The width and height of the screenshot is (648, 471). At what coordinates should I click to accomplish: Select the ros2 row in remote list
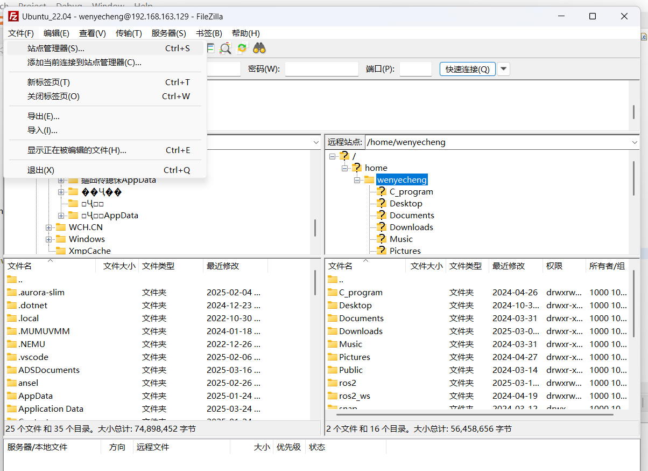(x=477, y=383)
